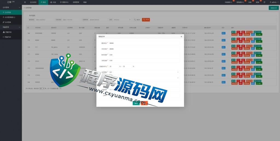This screenshot has height=141, width=280.
Task: Collapse the 客服管理 sidebar group
Action: click(x=11, y=27)
